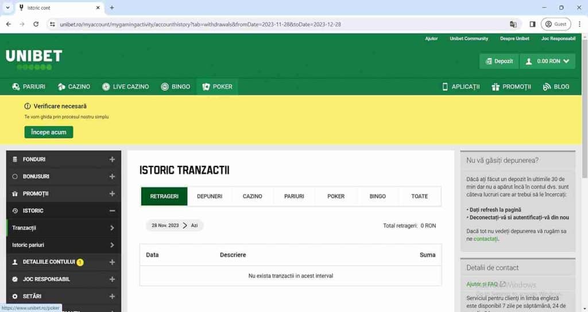Switch to the Bingo history tab
This screenshot has height=312, width=588.
(x=378, y=196)
